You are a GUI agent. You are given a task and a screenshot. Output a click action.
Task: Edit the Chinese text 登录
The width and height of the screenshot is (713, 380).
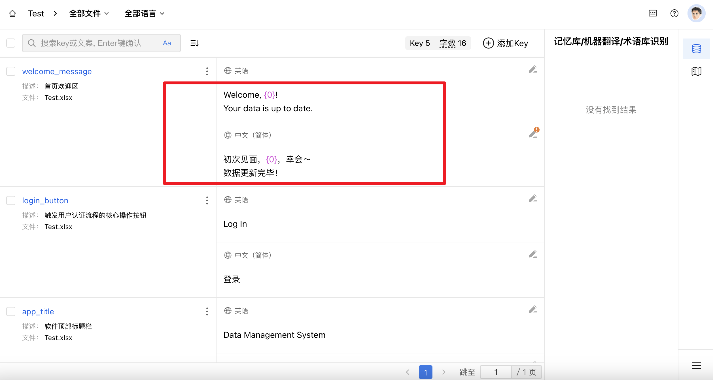click(533, 254)
